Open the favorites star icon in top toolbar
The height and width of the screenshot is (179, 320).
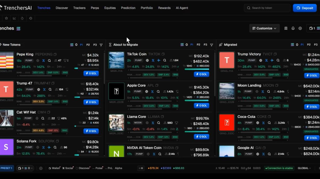coord(6,18)
